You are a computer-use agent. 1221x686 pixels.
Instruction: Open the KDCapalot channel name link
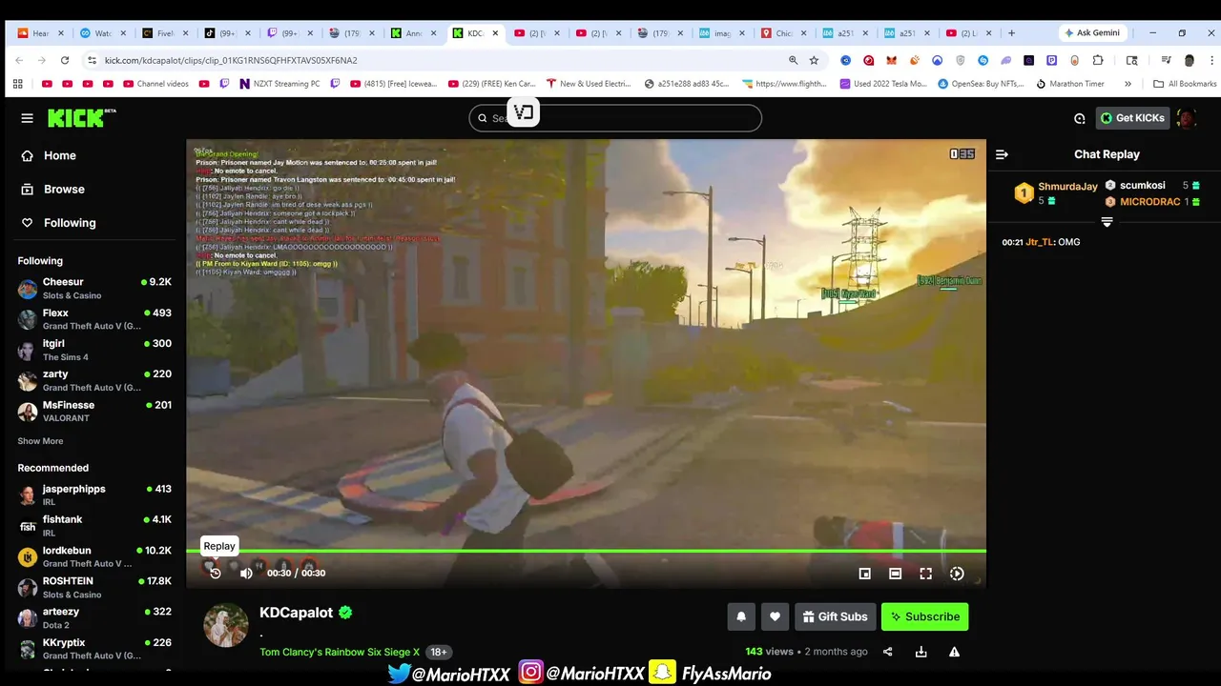(x=296, y=613)
